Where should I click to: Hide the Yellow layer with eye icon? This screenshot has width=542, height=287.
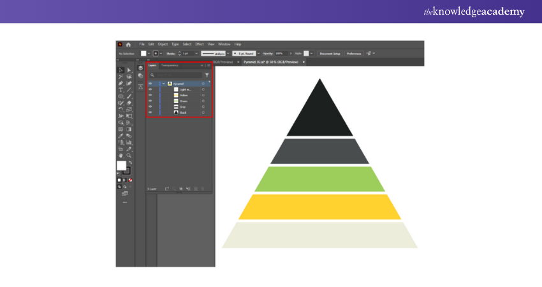150,95
